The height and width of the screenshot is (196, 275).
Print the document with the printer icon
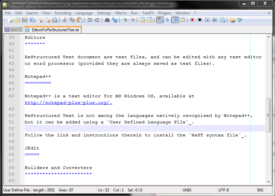[x=55, y=20]
